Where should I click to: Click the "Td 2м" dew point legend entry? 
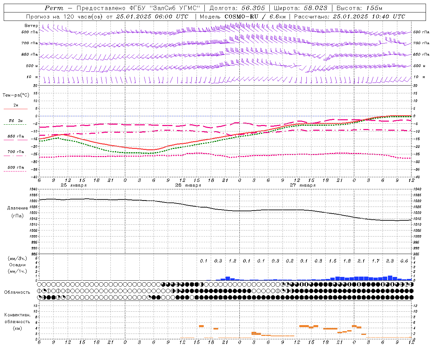coord(16,121)
